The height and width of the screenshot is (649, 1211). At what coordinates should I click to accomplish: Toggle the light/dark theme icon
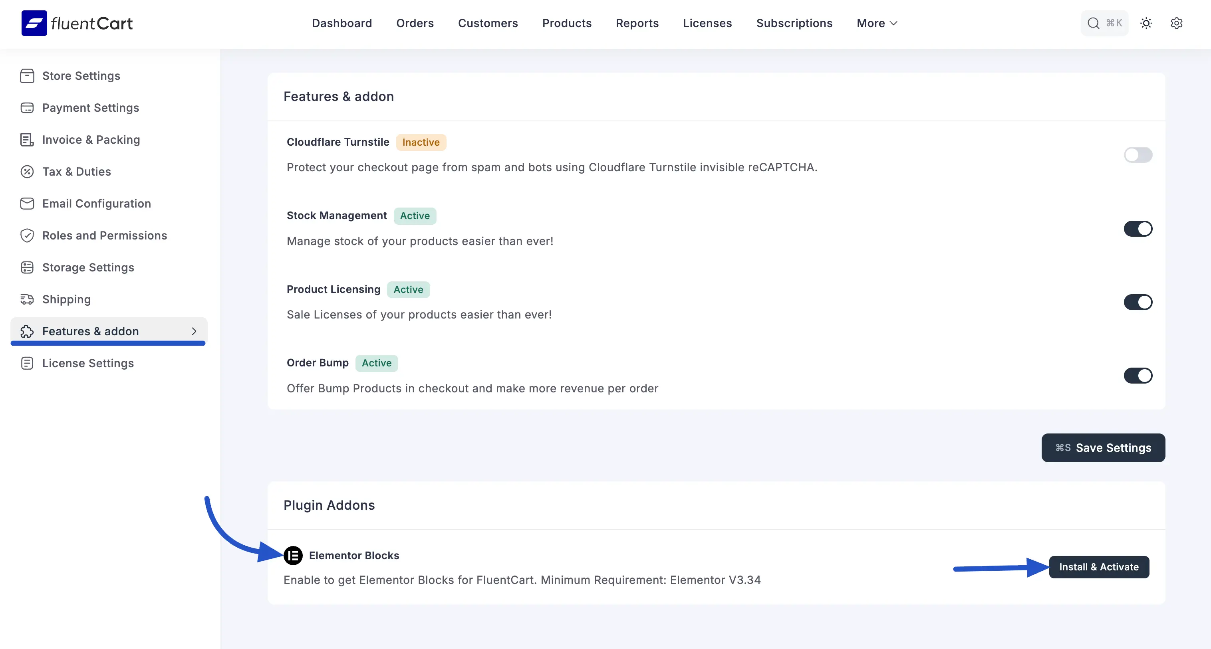point(1145,23)
